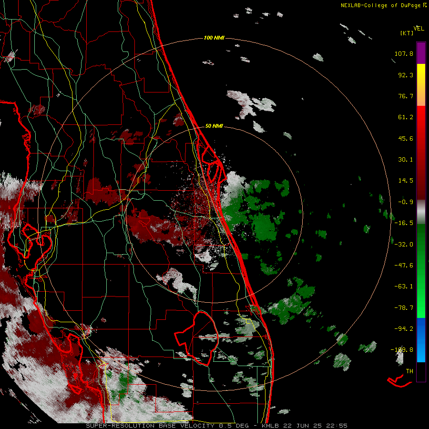Viewport: 429px width, 429px height.
Task: Click the 107.8 velocity scale value
Action: 404,53
